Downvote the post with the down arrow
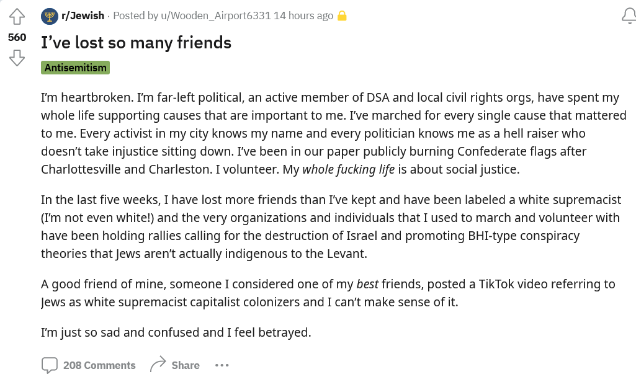The image size is (636, 377). (17, 58)
